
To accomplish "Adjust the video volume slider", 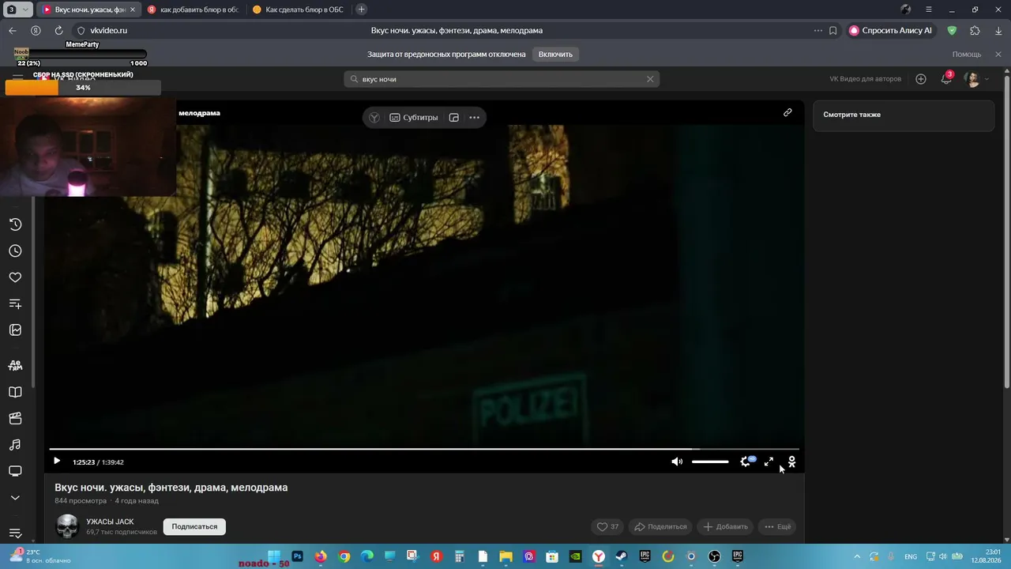I will [710, 462].
